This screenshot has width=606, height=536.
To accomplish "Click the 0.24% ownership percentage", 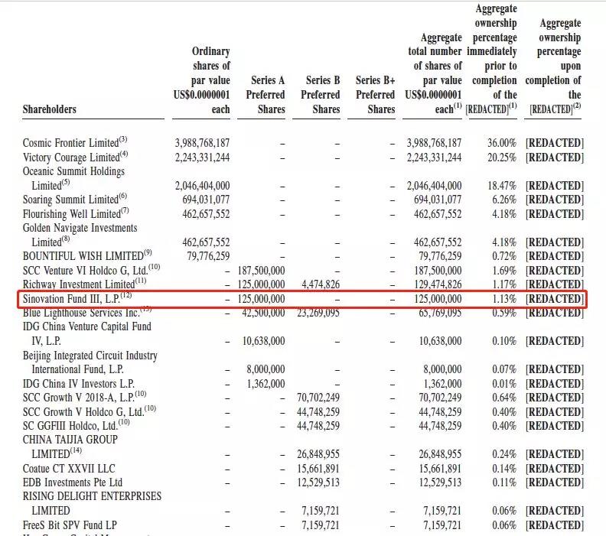I will [x=504, y=454].
